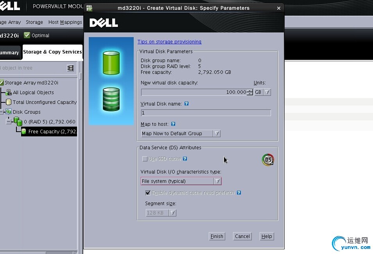Click the new virtual disk capacity field
This screenshot has height=254, width=373.
pos(194,92)
